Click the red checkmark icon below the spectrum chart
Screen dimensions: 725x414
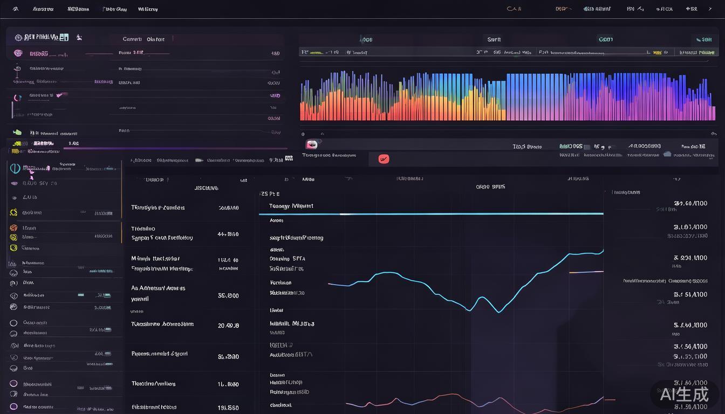click(384, 159)
